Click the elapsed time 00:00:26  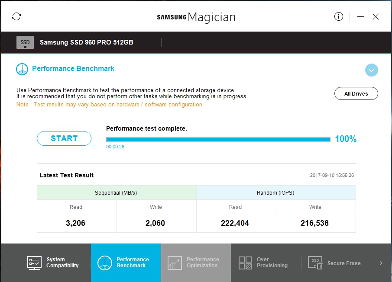(x=115, y=147)
